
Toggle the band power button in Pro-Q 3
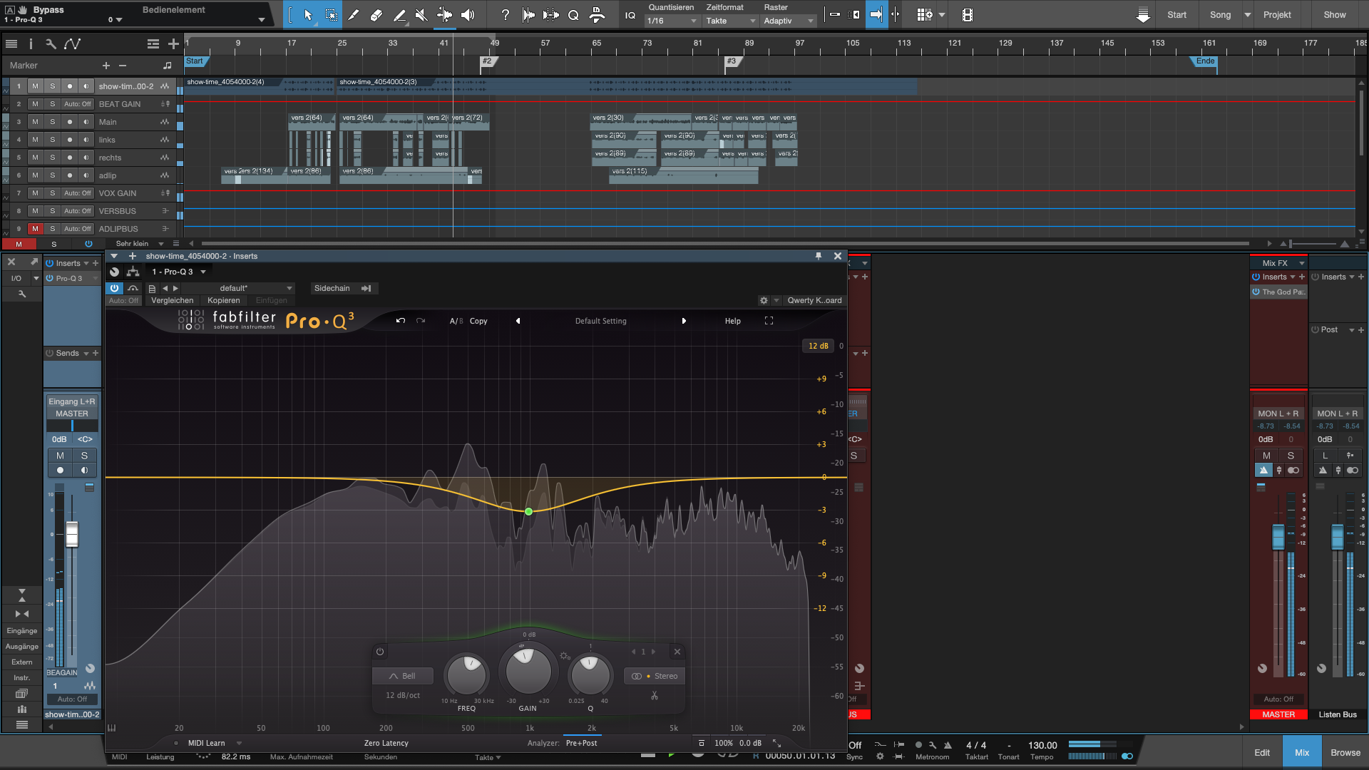[380, 652]
